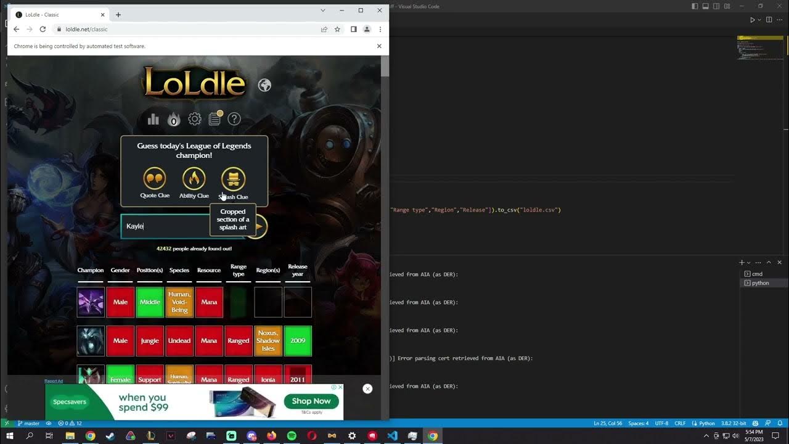789x444 pixels.
Task: Open the language globe icon beside LoLdle logo
Action: 264,85
